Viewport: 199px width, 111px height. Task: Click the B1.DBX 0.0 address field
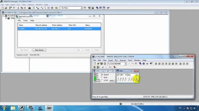click(x=122, y=75)
